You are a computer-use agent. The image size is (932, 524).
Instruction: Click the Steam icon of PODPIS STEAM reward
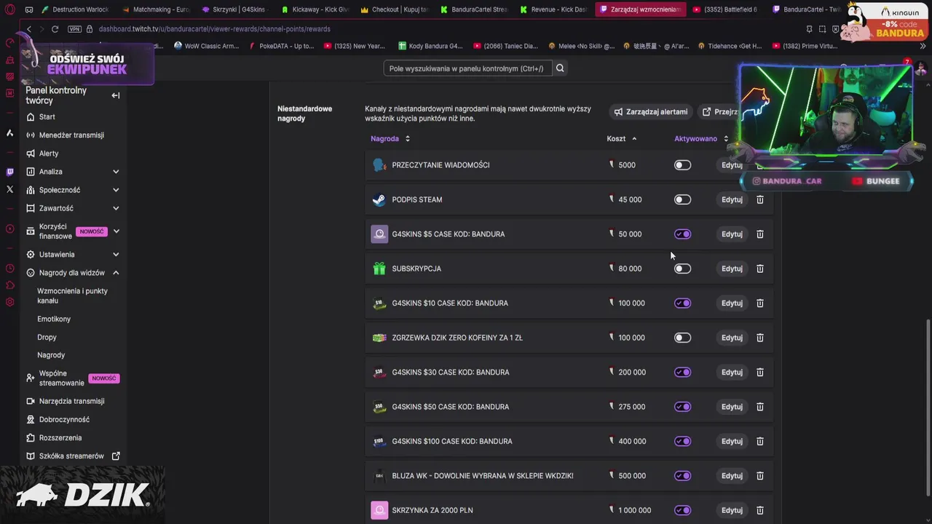(379, 199)
